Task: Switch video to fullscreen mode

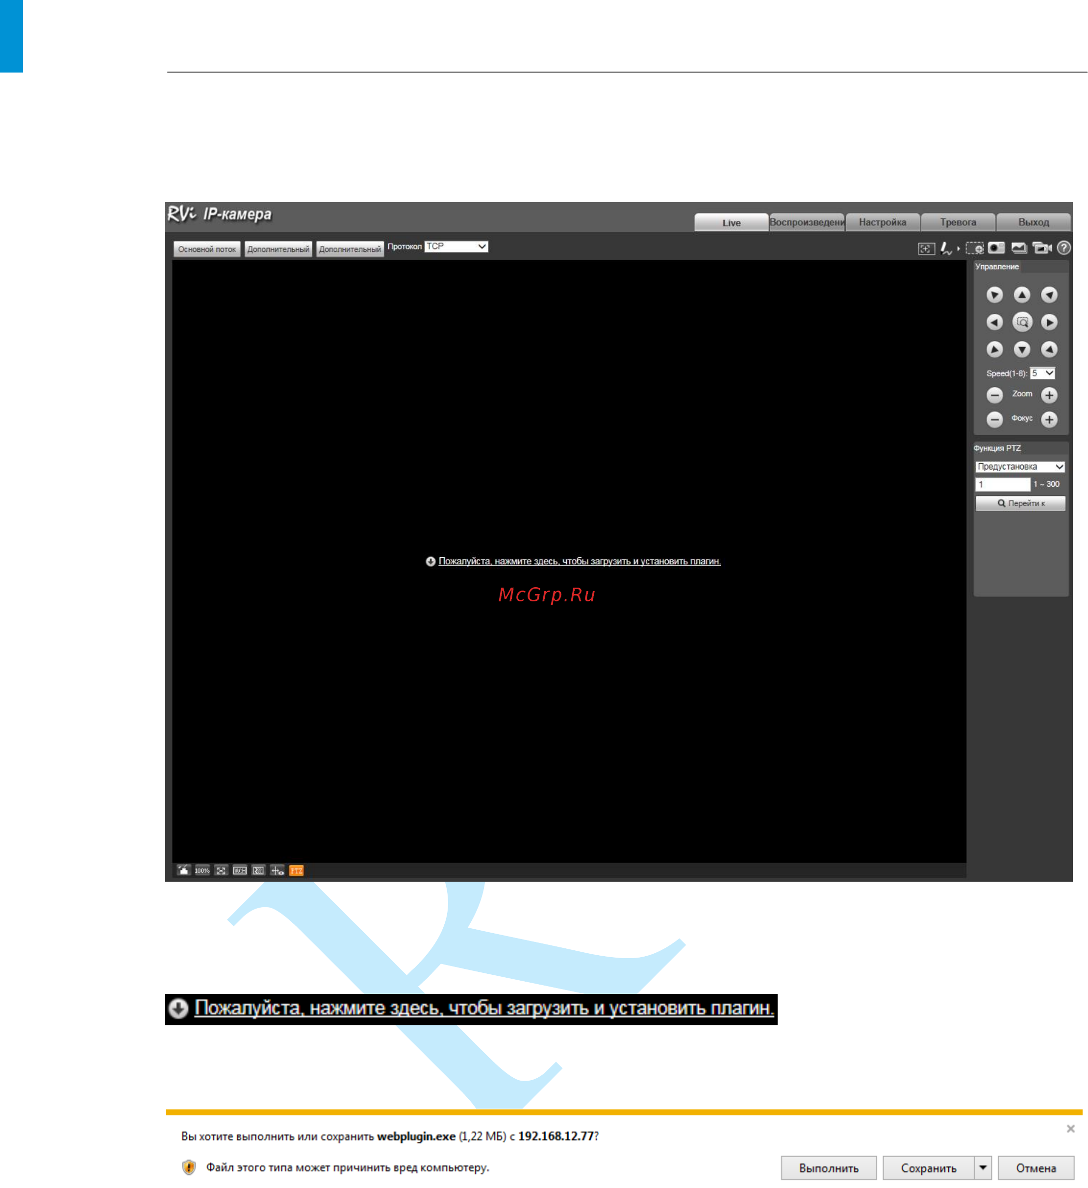Action: coord(221,870)
